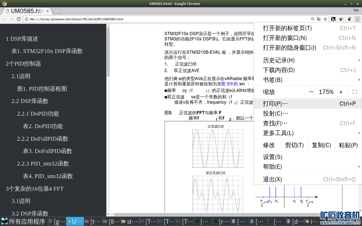Open sidebar link 表3. DoFullPID函数
The width and height of the screenshot is (362, 226).
click(x=48, y=151)
